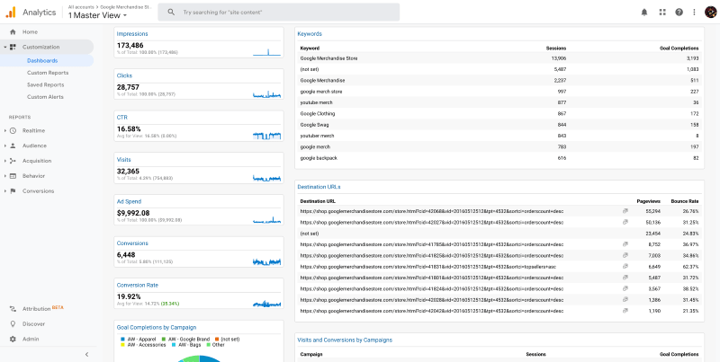Click the Customization grid icon
The height and width of the screenshot is (362, 720).
pyautogui.click(x=13, y=47)
